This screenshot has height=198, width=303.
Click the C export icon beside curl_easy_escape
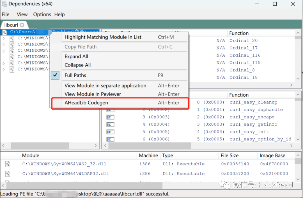(110, 117)
